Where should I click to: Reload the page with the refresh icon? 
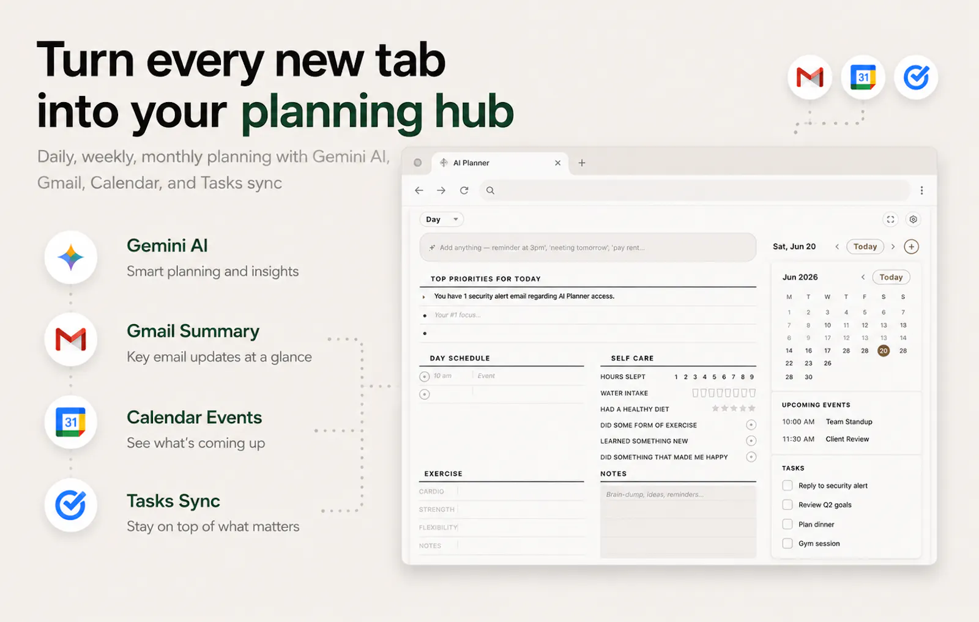coord(464,190)
